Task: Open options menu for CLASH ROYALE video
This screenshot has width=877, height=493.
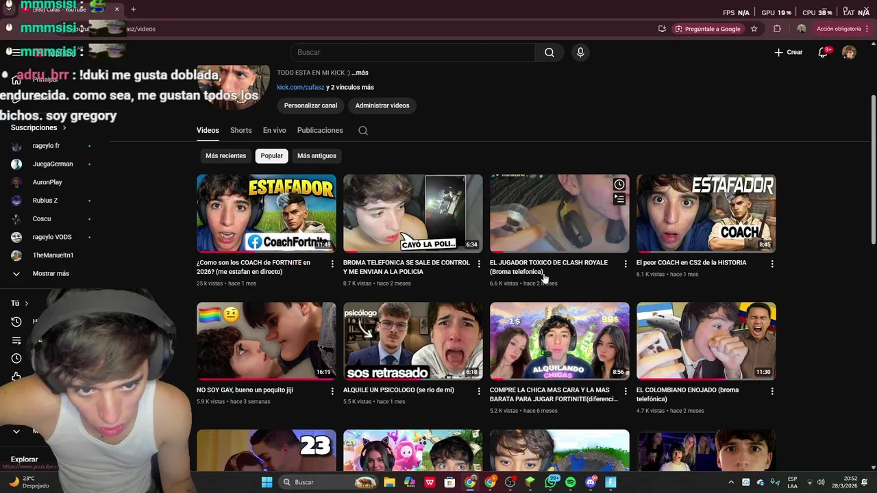Action: 626,264
